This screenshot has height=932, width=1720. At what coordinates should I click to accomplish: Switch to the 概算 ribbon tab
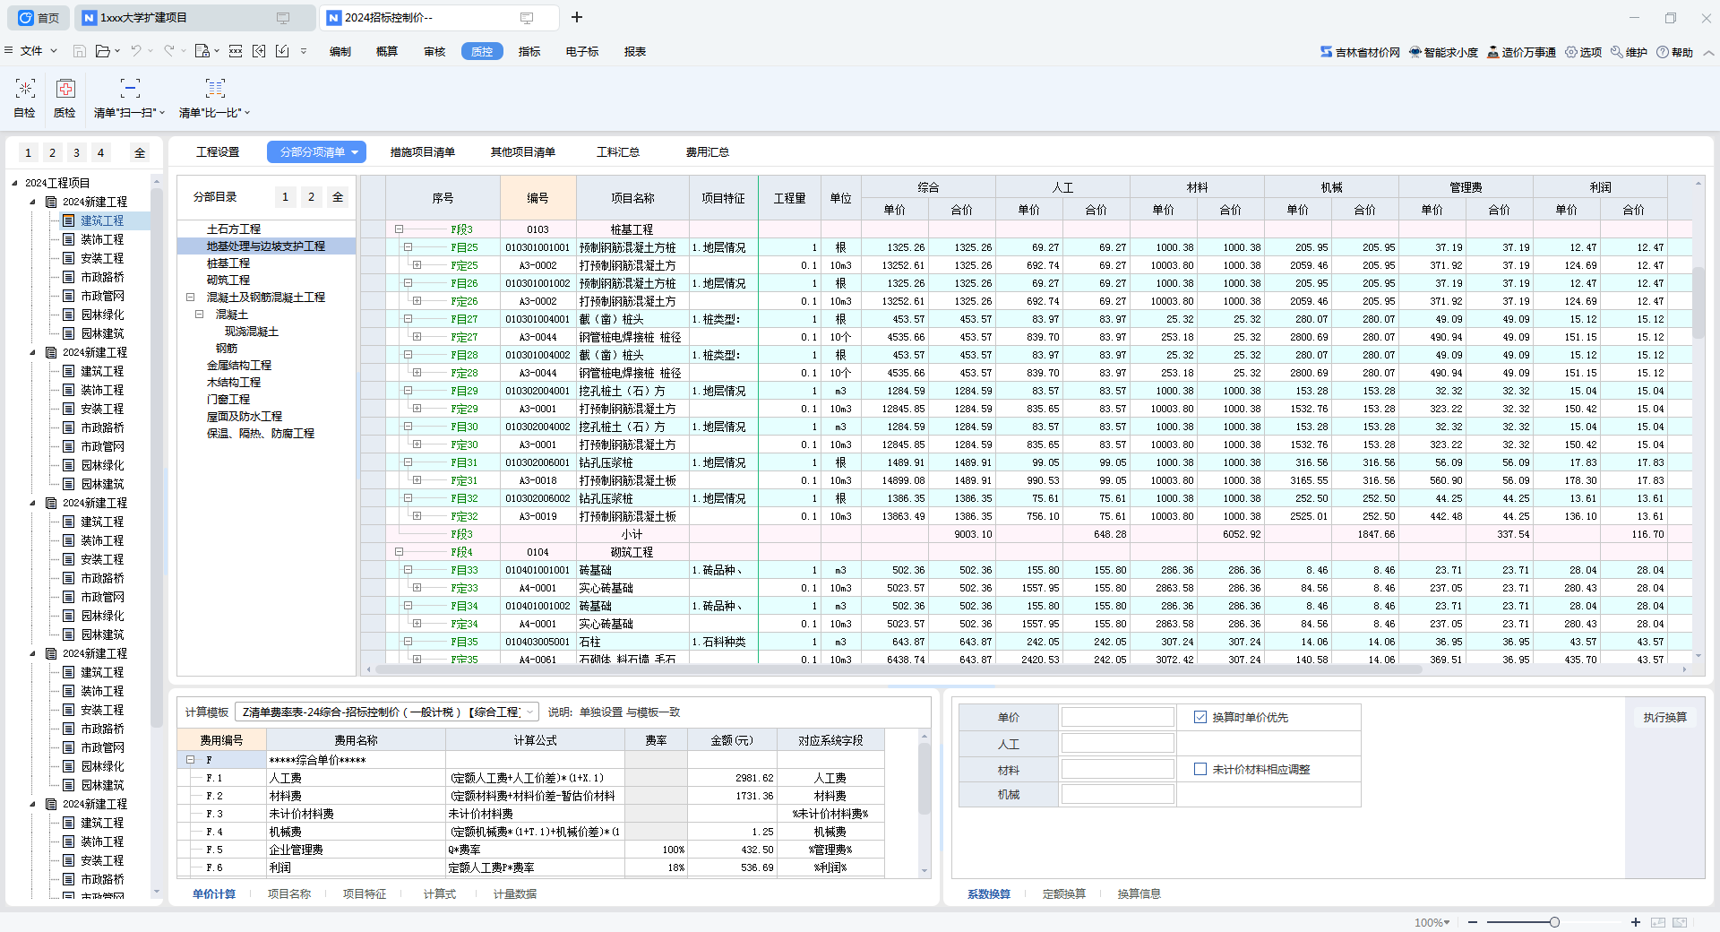coord(387,52)
